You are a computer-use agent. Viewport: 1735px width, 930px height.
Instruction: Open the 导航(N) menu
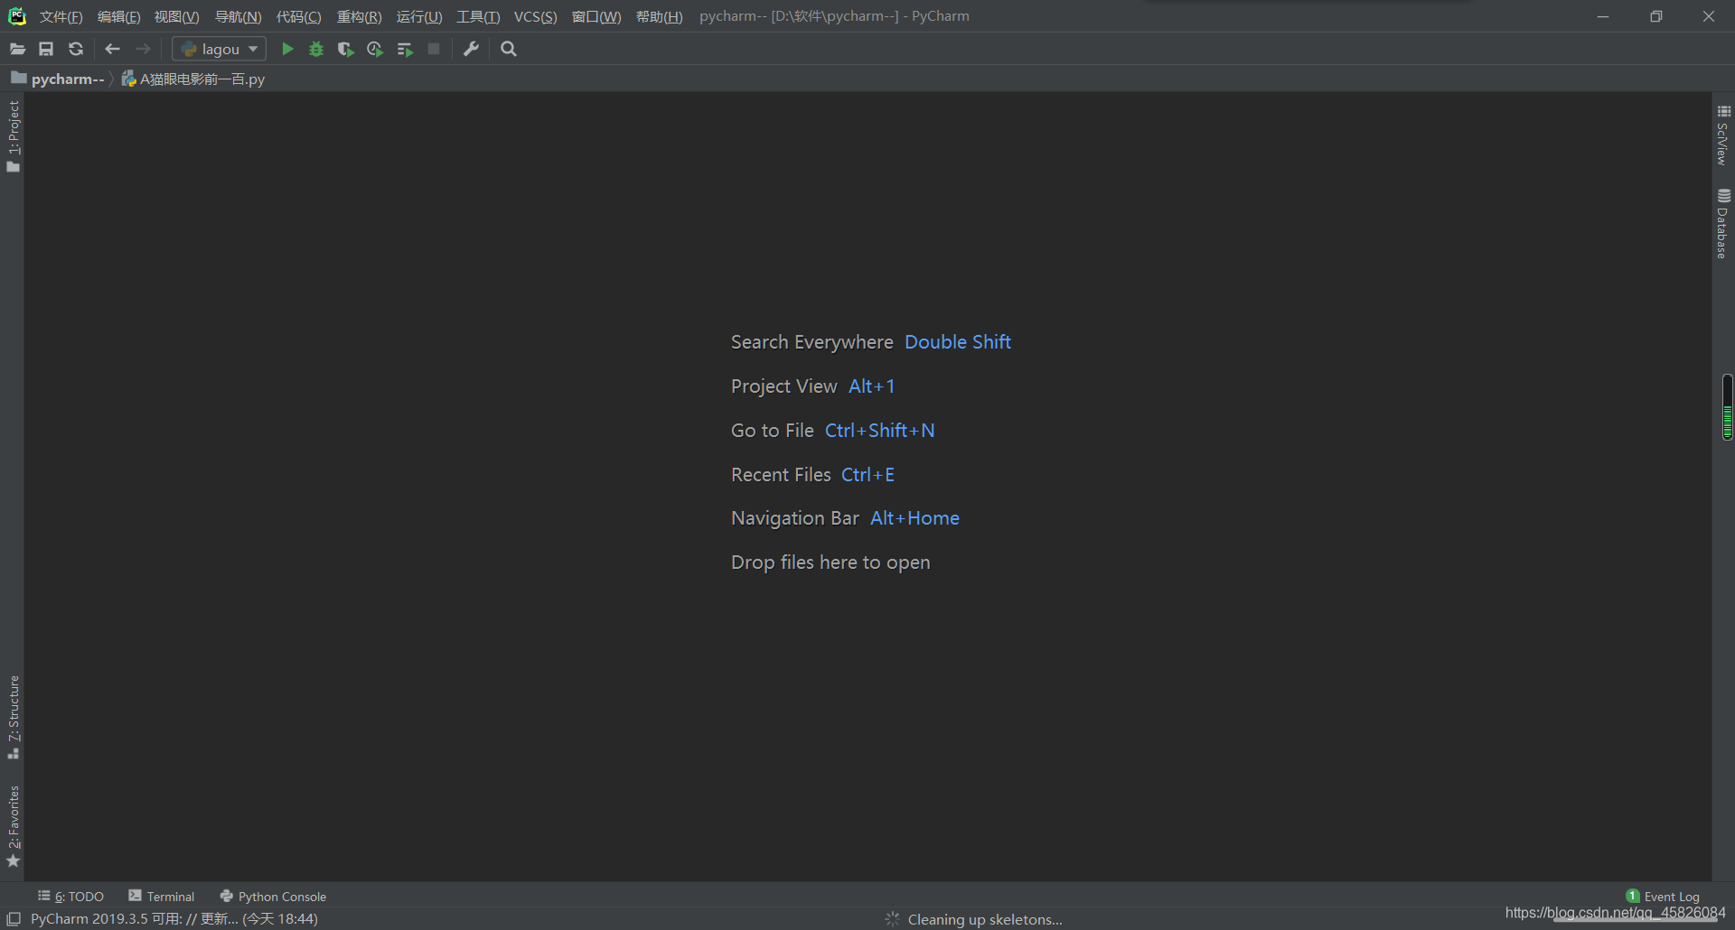click(x=239, y=16)
